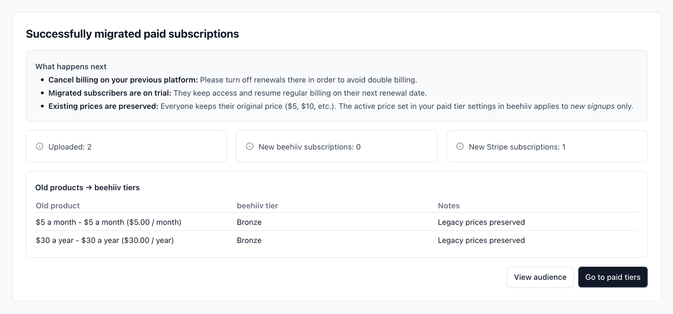Select the $30 a year product row
This screenshot has height=314, width=673.
coord(104,240)
